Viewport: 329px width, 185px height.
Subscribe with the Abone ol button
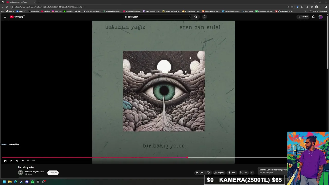point(53,173)
